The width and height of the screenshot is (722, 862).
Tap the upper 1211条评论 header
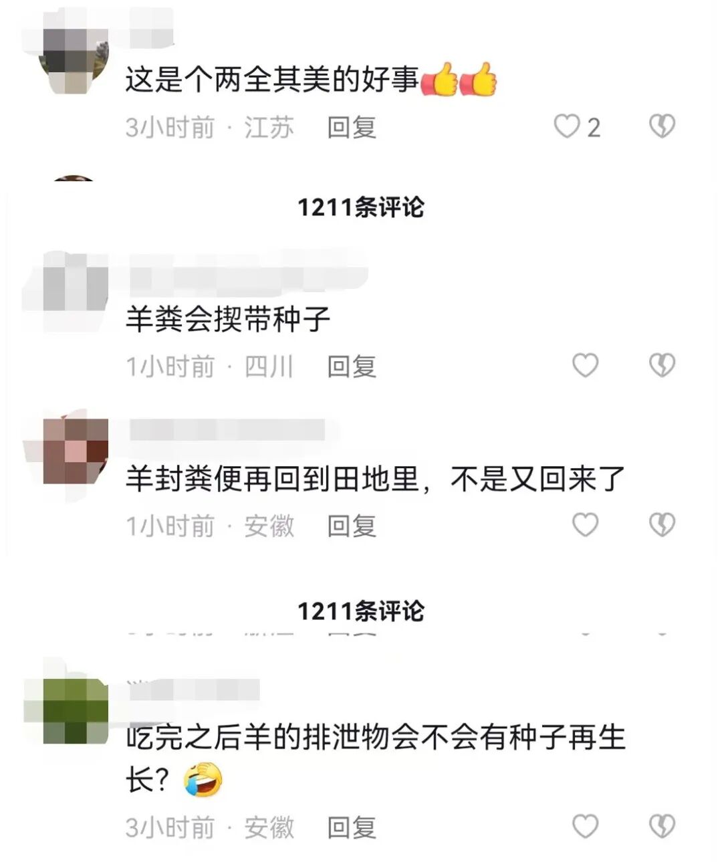click(361, 207)
